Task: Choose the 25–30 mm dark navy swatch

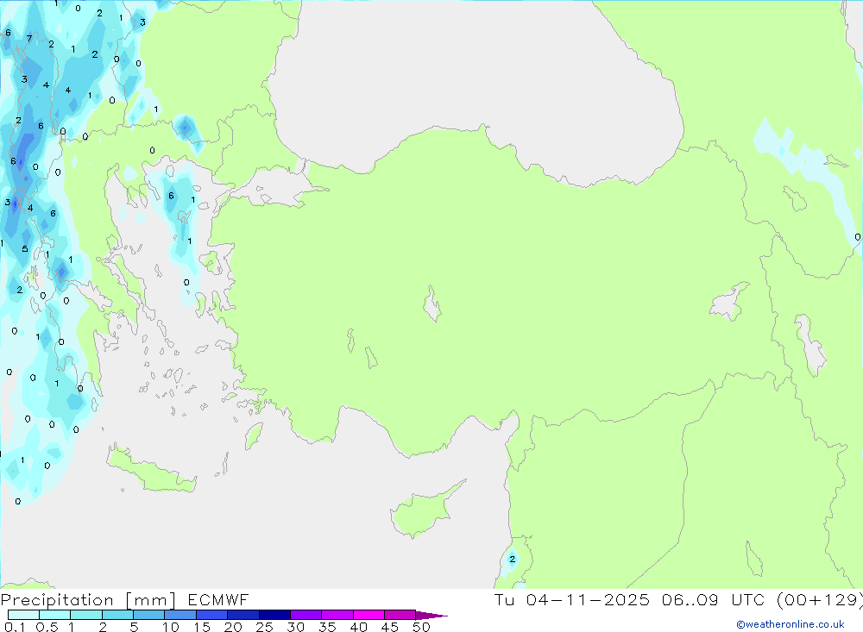Action: 274,615
